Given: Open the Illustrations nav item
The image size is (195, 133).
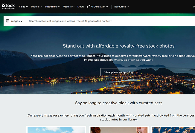Looking at the screenshot, I should coord(51,7).
